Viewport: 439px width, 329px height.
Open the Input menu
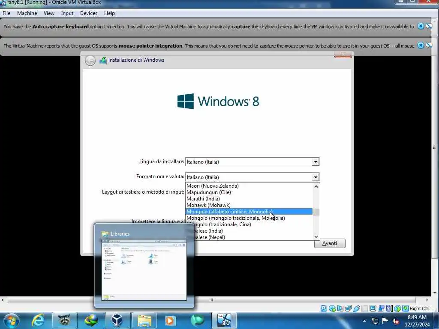[67, 13]
